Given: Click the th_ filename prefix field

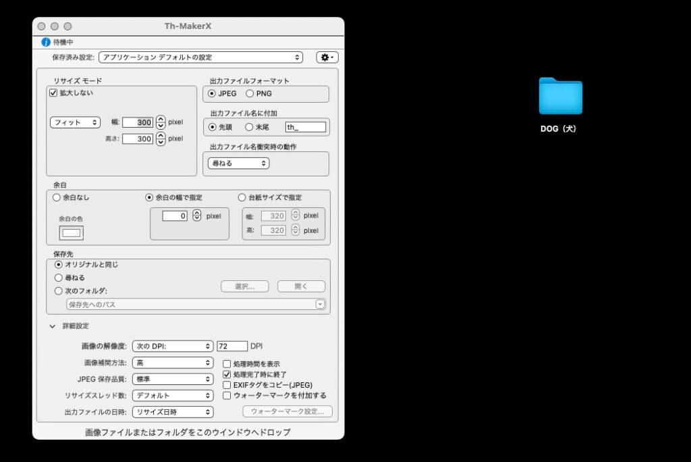Looking at the screenshot, I should (305, 127).
